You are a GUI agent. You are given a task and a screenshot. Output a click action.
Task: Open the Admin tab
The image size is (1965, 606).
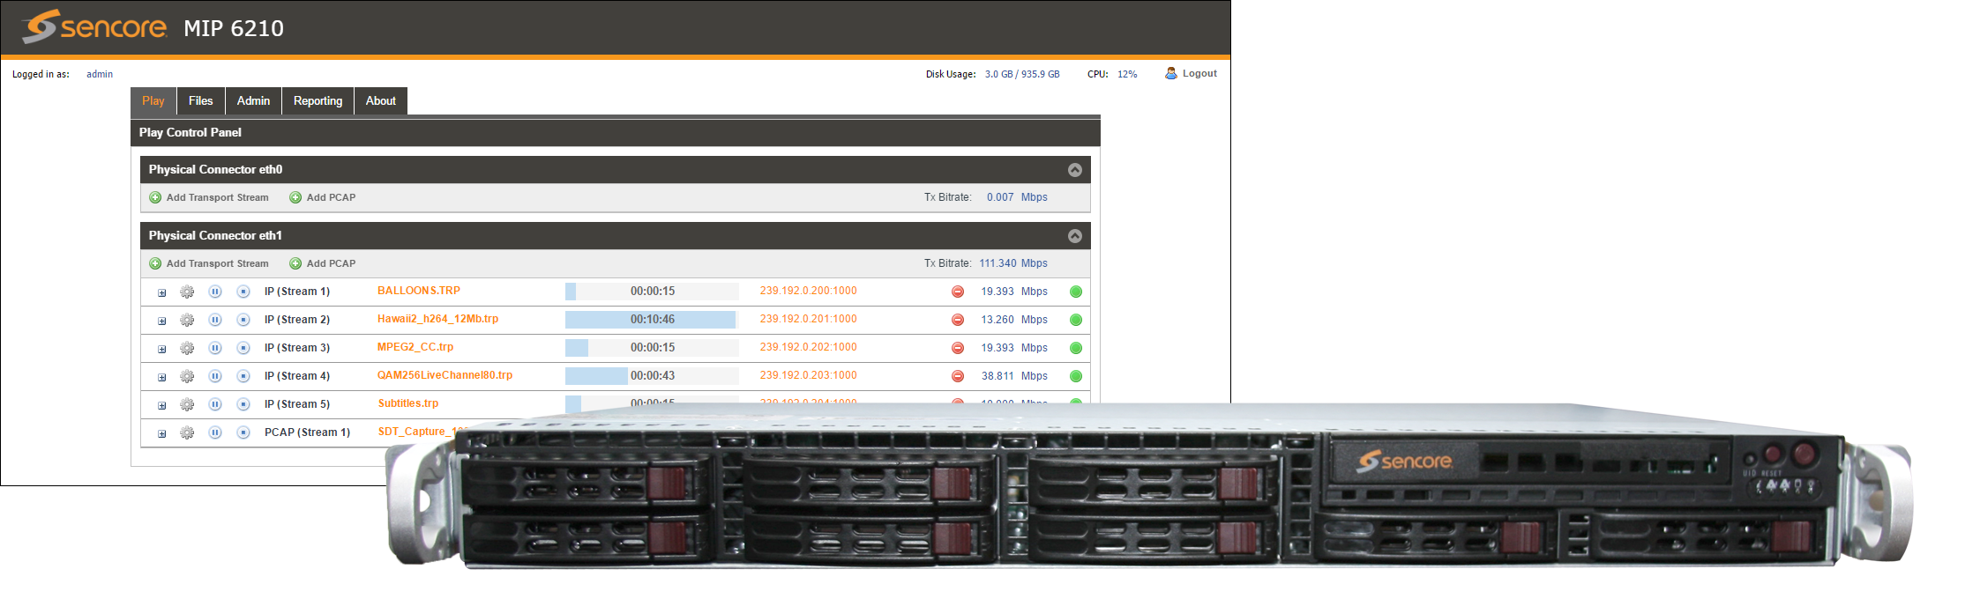pos(253,101)
